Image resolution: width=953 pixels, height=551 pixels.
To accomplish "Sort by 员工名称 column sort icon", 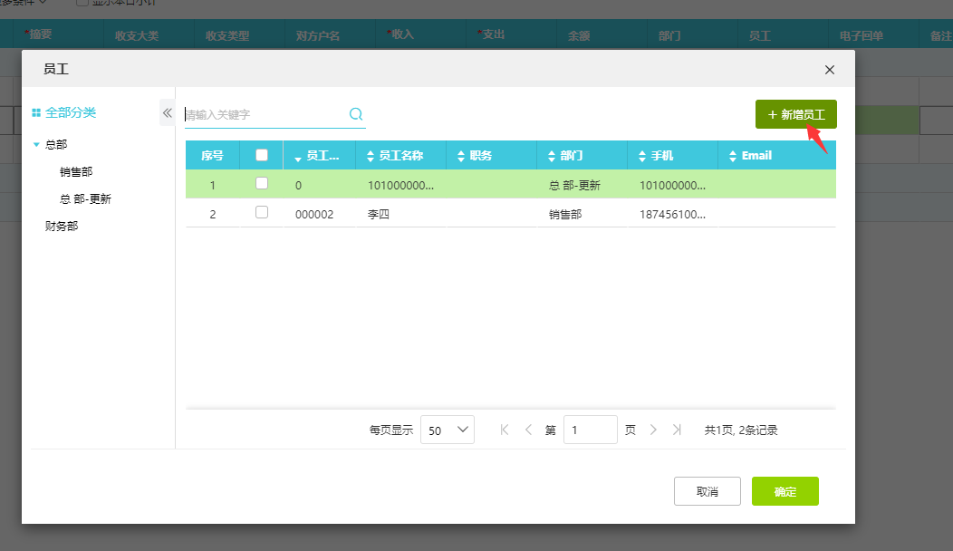I will [x=371, y=156].
